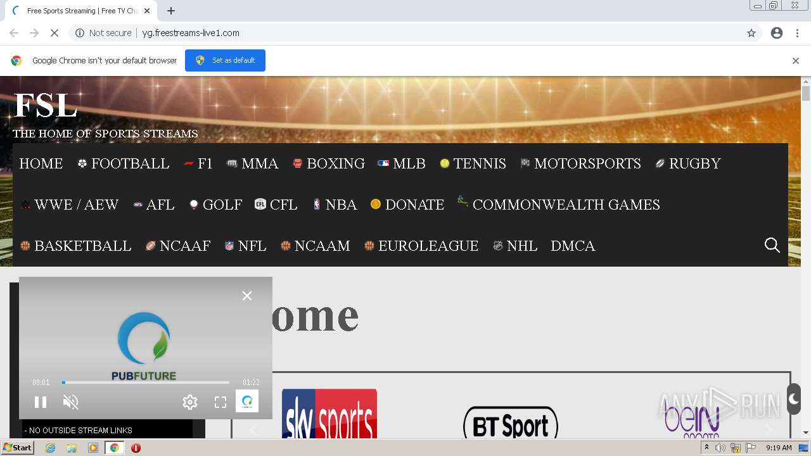
Task: Open a new browser tab
Action: 171,11
